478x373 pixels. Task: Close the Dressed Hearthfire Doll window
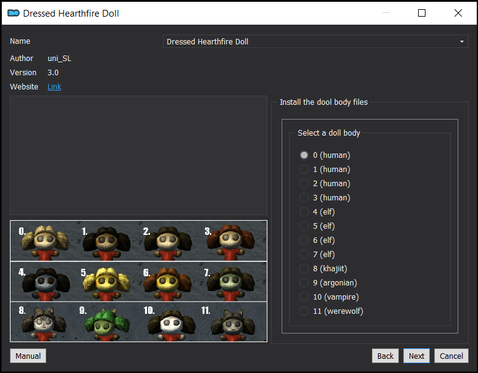pos(458,13)
